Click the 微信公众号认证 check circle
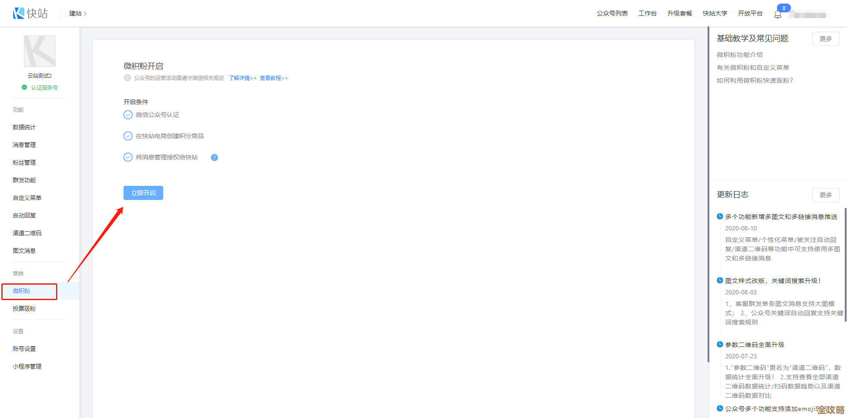Image resolution: width=847 pixels, height=418 pixels. (128, 115)
